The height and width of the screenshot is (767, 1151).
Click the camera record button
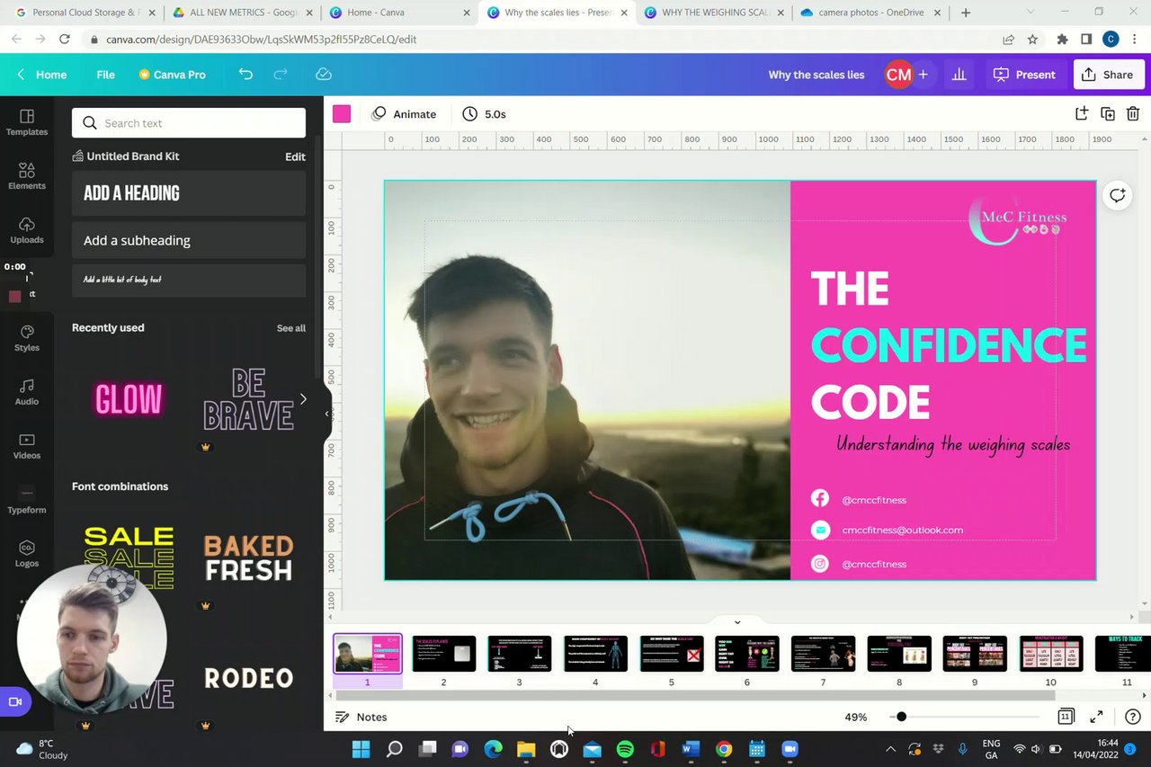click(15, 701)
